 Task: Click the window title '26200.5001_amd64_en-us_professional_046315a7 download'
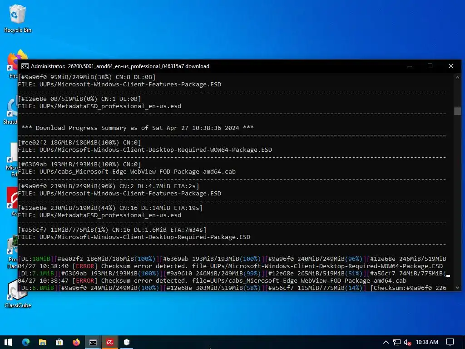click(139, 66)
